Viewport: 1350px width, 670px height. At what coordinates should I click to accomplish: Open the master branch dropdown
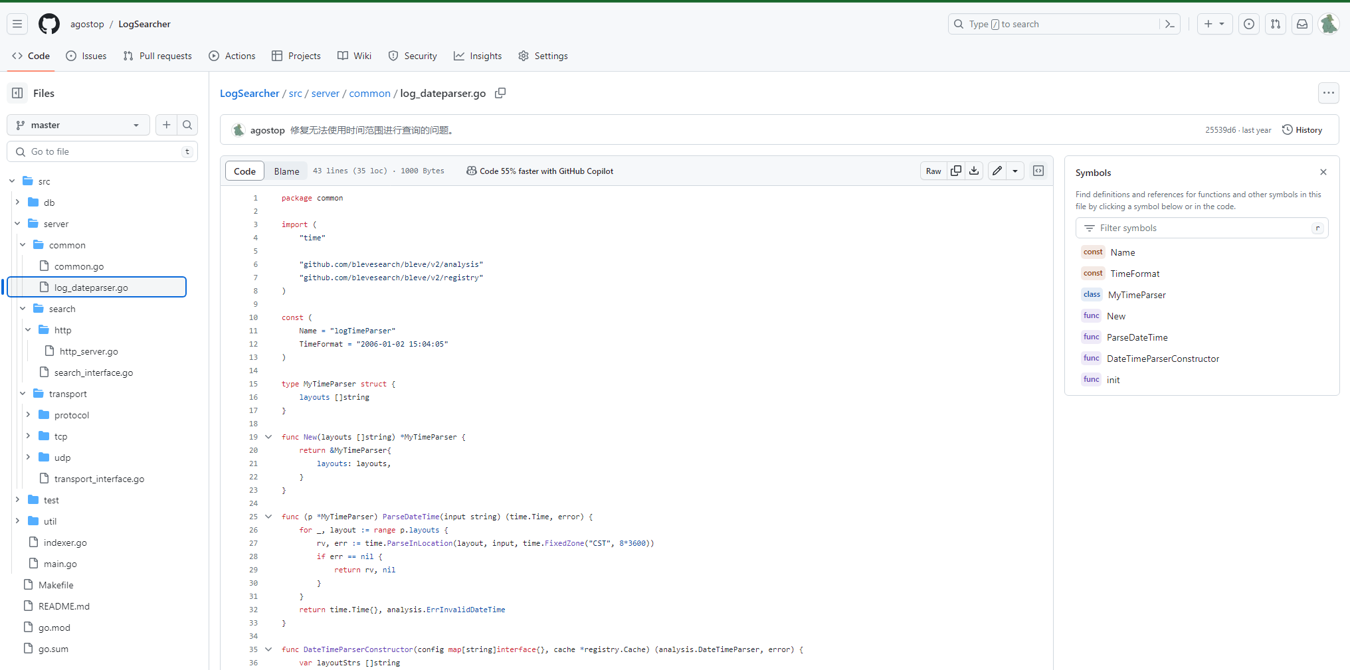[78, 125]
